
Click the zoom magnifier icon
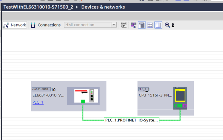pos(167,25)
